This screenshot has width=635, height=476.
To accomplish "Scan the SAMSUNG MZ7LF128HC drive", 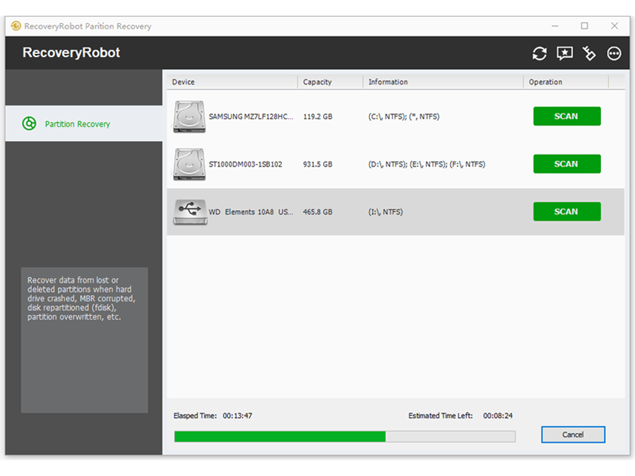I will [567, 116].
